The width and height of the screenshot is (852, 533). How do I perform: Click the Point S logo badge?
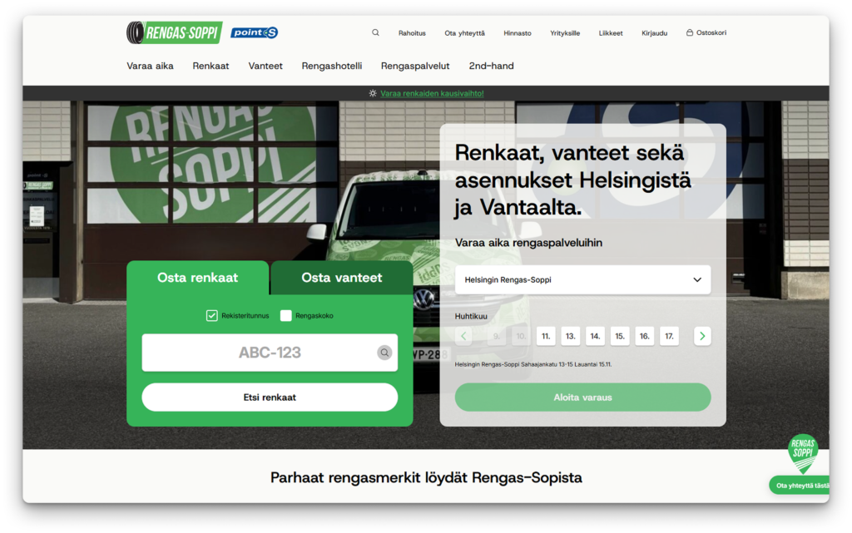[252, 32]
